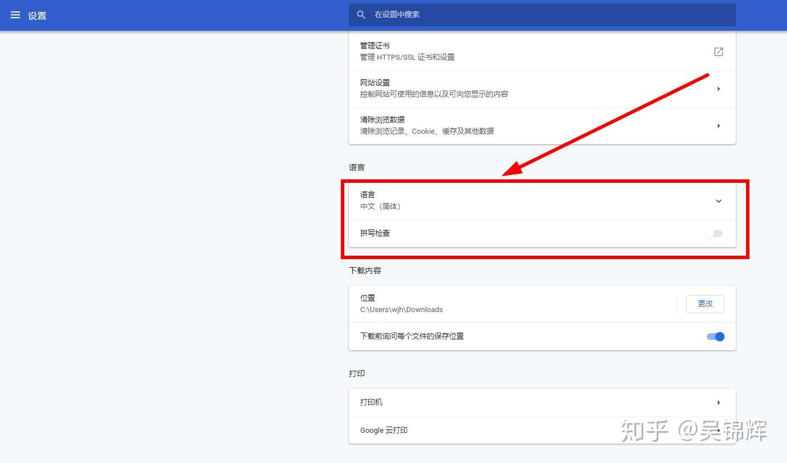This screenshot has width=787, height=463.
Task: Open external link icon for 管理证书
Action: (x=718, y=52)
